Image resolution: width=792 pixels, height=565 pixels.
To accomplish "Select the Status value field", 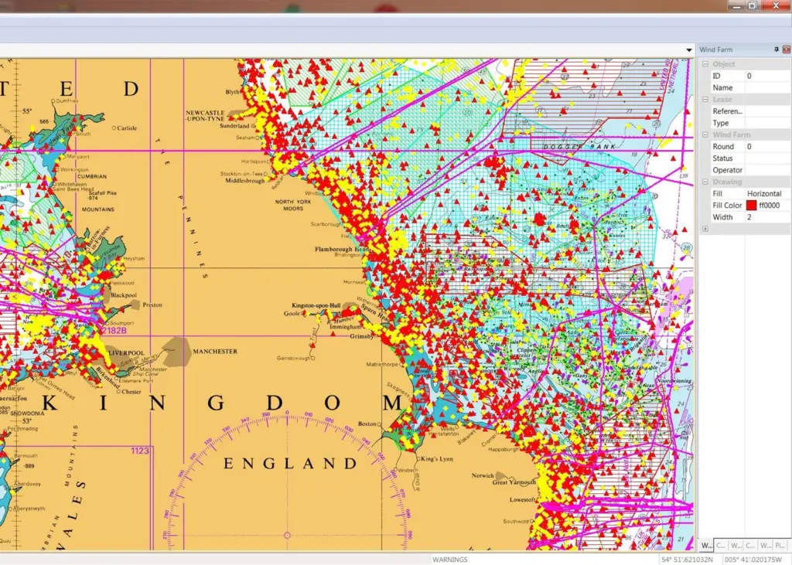I will tap(768, 158).
